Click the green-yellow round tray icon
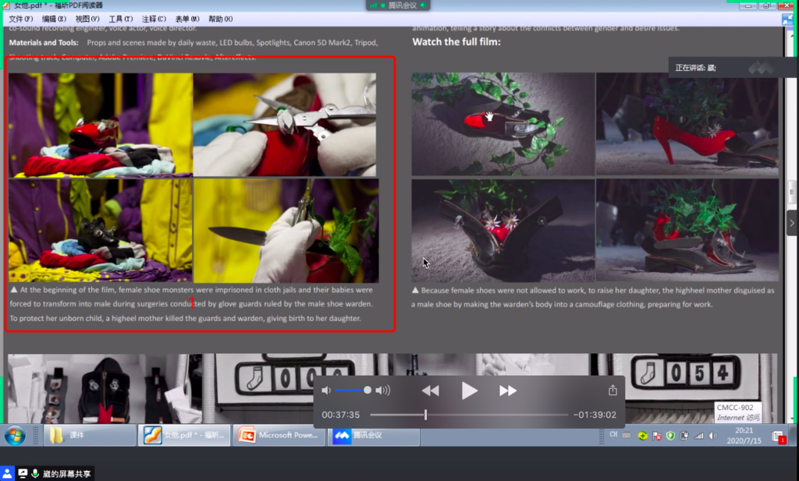The image size is (799, 481). tap(643, 436)
